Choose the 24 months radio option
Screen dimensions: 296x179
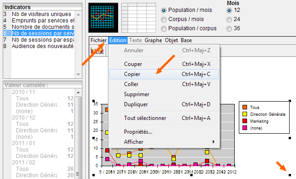[229, 19]
